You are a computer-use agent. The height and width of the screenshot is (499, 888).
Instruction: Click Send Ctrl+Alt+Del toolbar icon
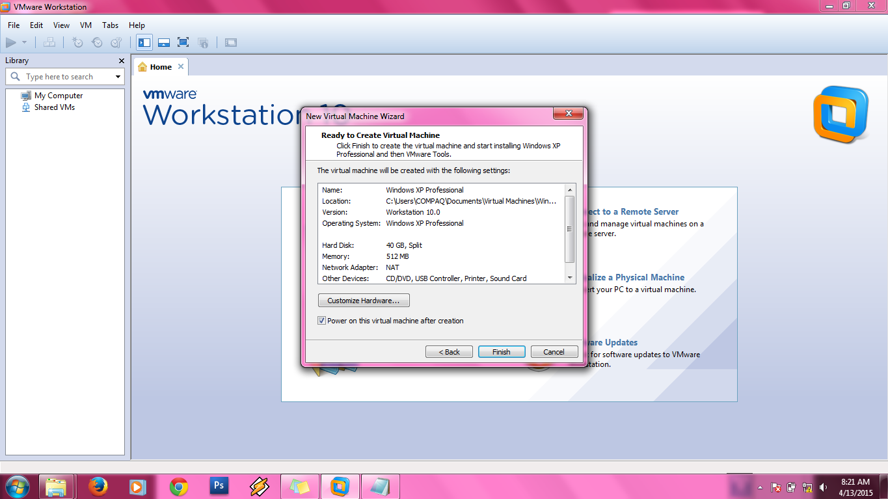[49, 42]
